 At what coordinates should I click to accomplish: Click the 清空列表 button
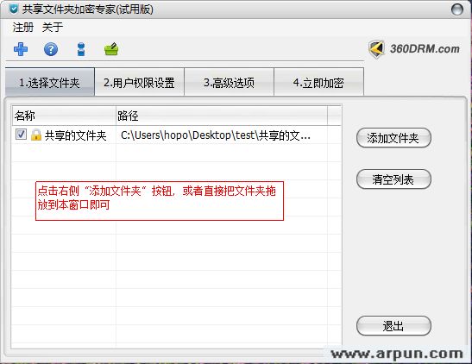point(393,179)
